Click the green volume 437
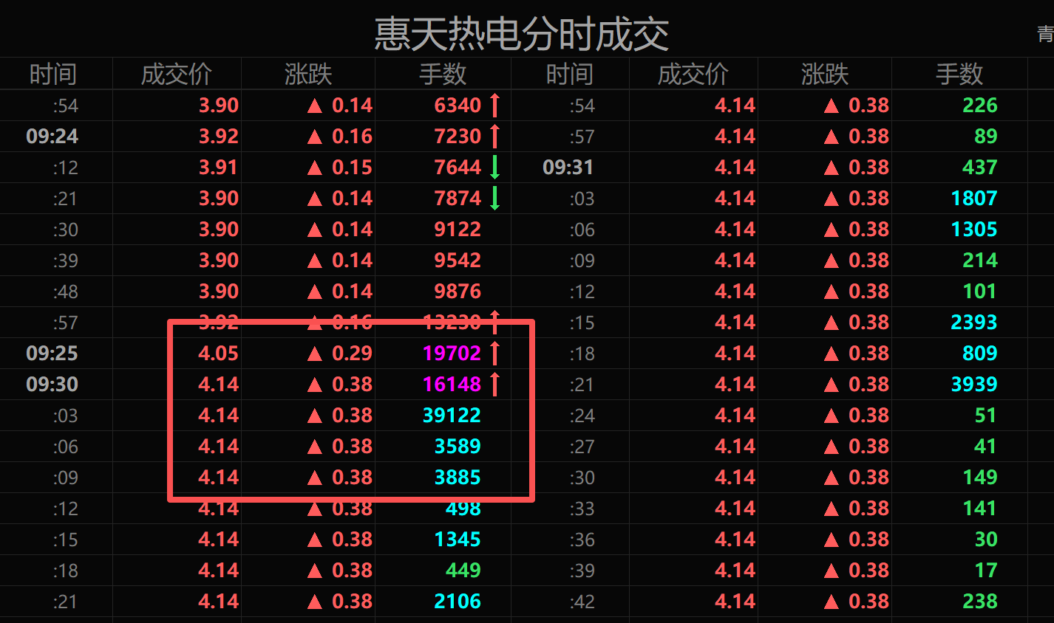1054x623 pixels. [980, 168]
